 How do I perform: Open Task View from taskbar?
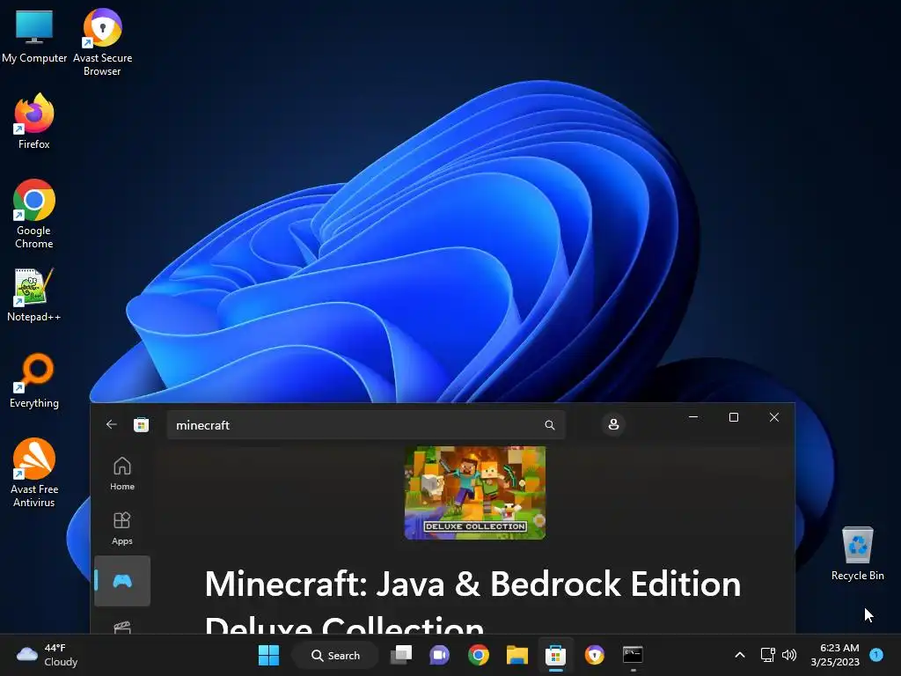[401, 655]
